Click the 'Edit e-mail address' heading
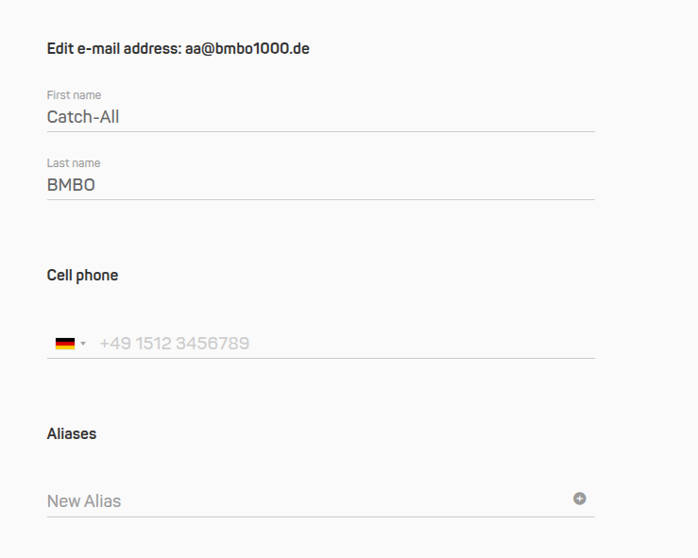The image size is (698, 558). [x=113, y=48]
